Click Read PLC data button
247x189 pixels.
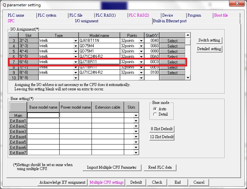pos(160,167)
